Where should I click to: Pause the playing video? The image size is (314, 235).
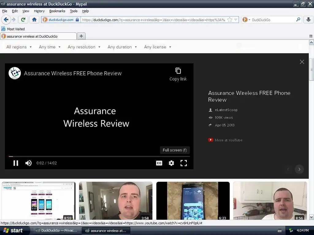[16, 163]
